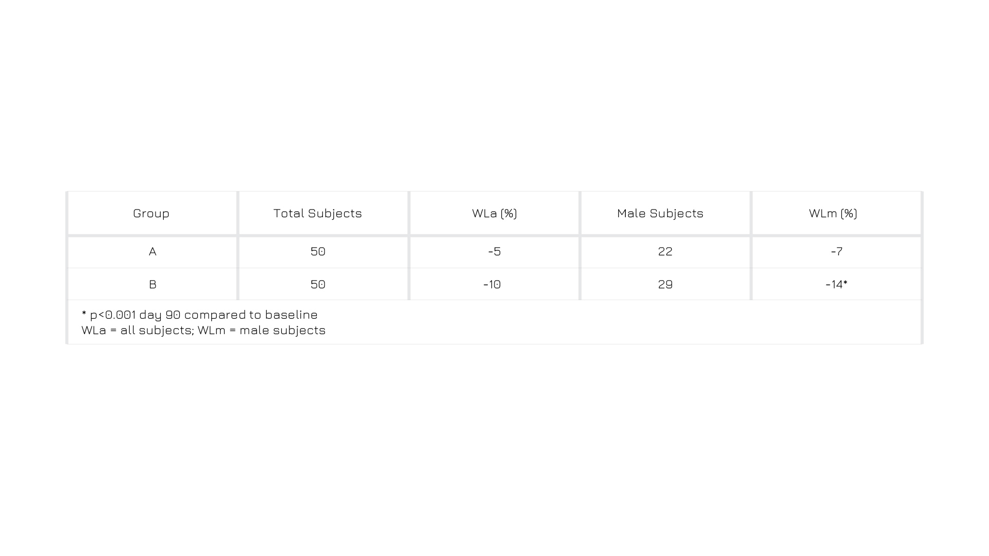Click the asterisk starting the footnote
The height and width of the screenshot is (556, 989).
point(84,314)
